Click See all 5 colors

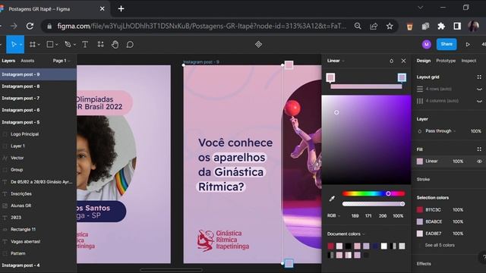440,245
